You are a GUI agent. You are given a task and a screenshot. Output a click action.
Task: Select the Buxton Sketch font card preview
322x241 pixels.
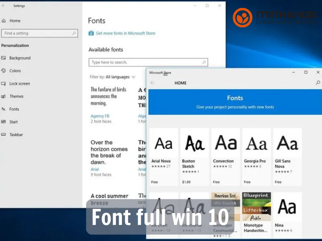point(195,143)
